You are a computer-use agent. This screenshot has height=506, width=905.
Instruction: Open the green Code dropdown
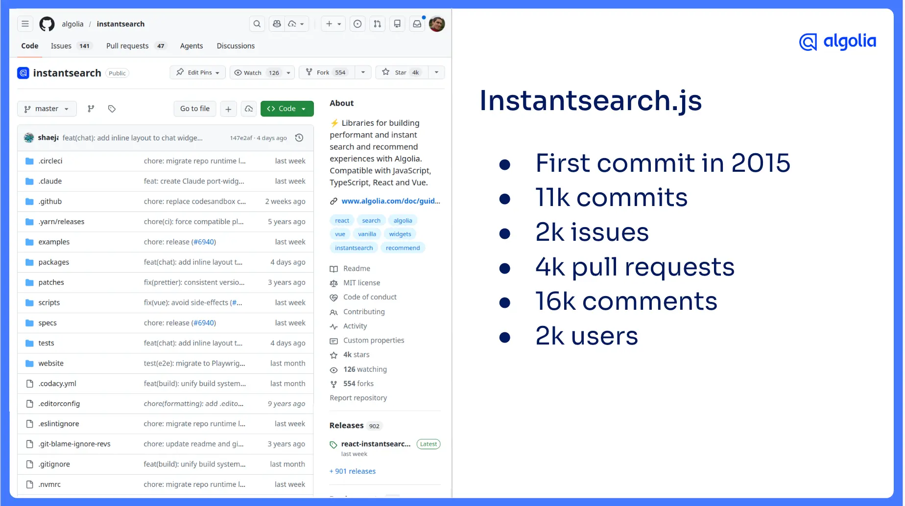[x=287, y=109]
